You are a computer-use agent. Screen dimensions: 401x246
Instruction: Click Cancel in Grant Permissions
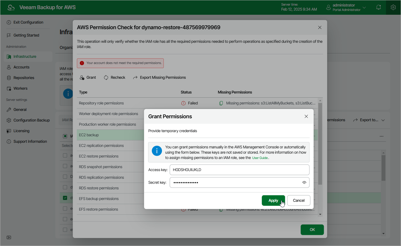299,201
